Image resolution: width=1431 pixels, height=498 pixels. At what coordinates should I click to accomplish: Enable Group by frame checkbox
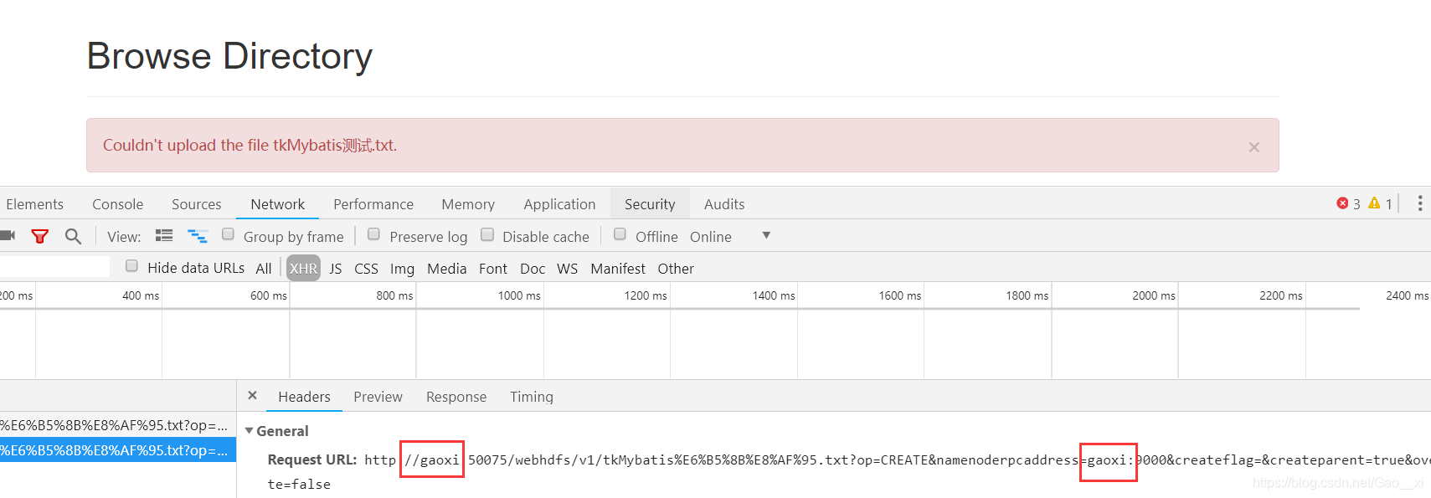[228, 234]
